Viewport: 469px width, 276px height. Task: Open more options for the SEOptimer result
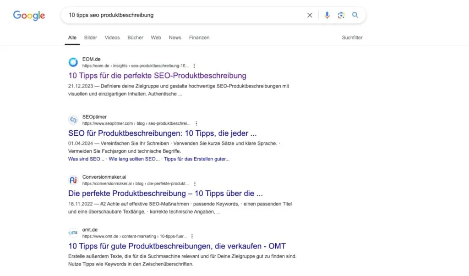point(196,123)
